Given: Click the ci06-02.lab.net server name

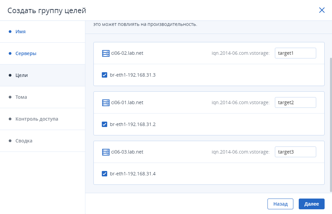Looking at the screenshot, I should [x=127, y=53].
